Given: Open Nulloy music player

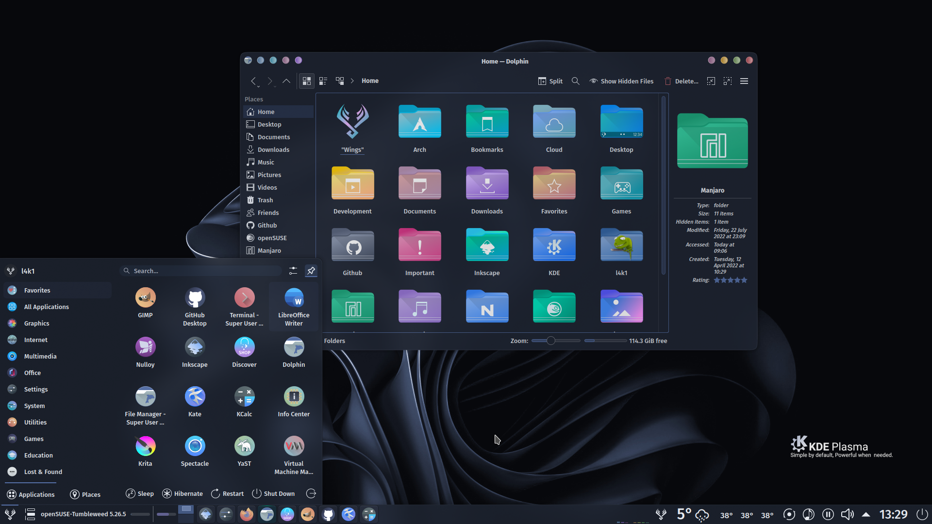Looking at the screenshot, I should pos(145,353).
